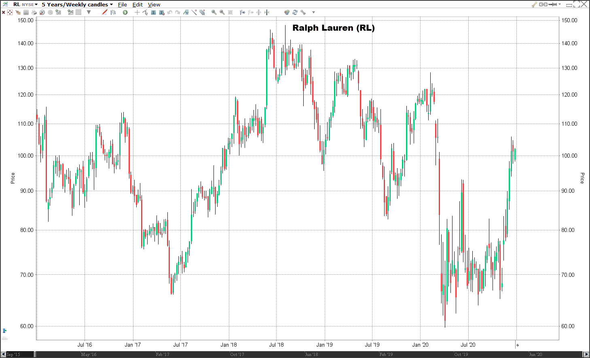Viewport: 590px width, 358px height.
Task: Click the 150.00 price label on left axis
Action: point(25,20)
